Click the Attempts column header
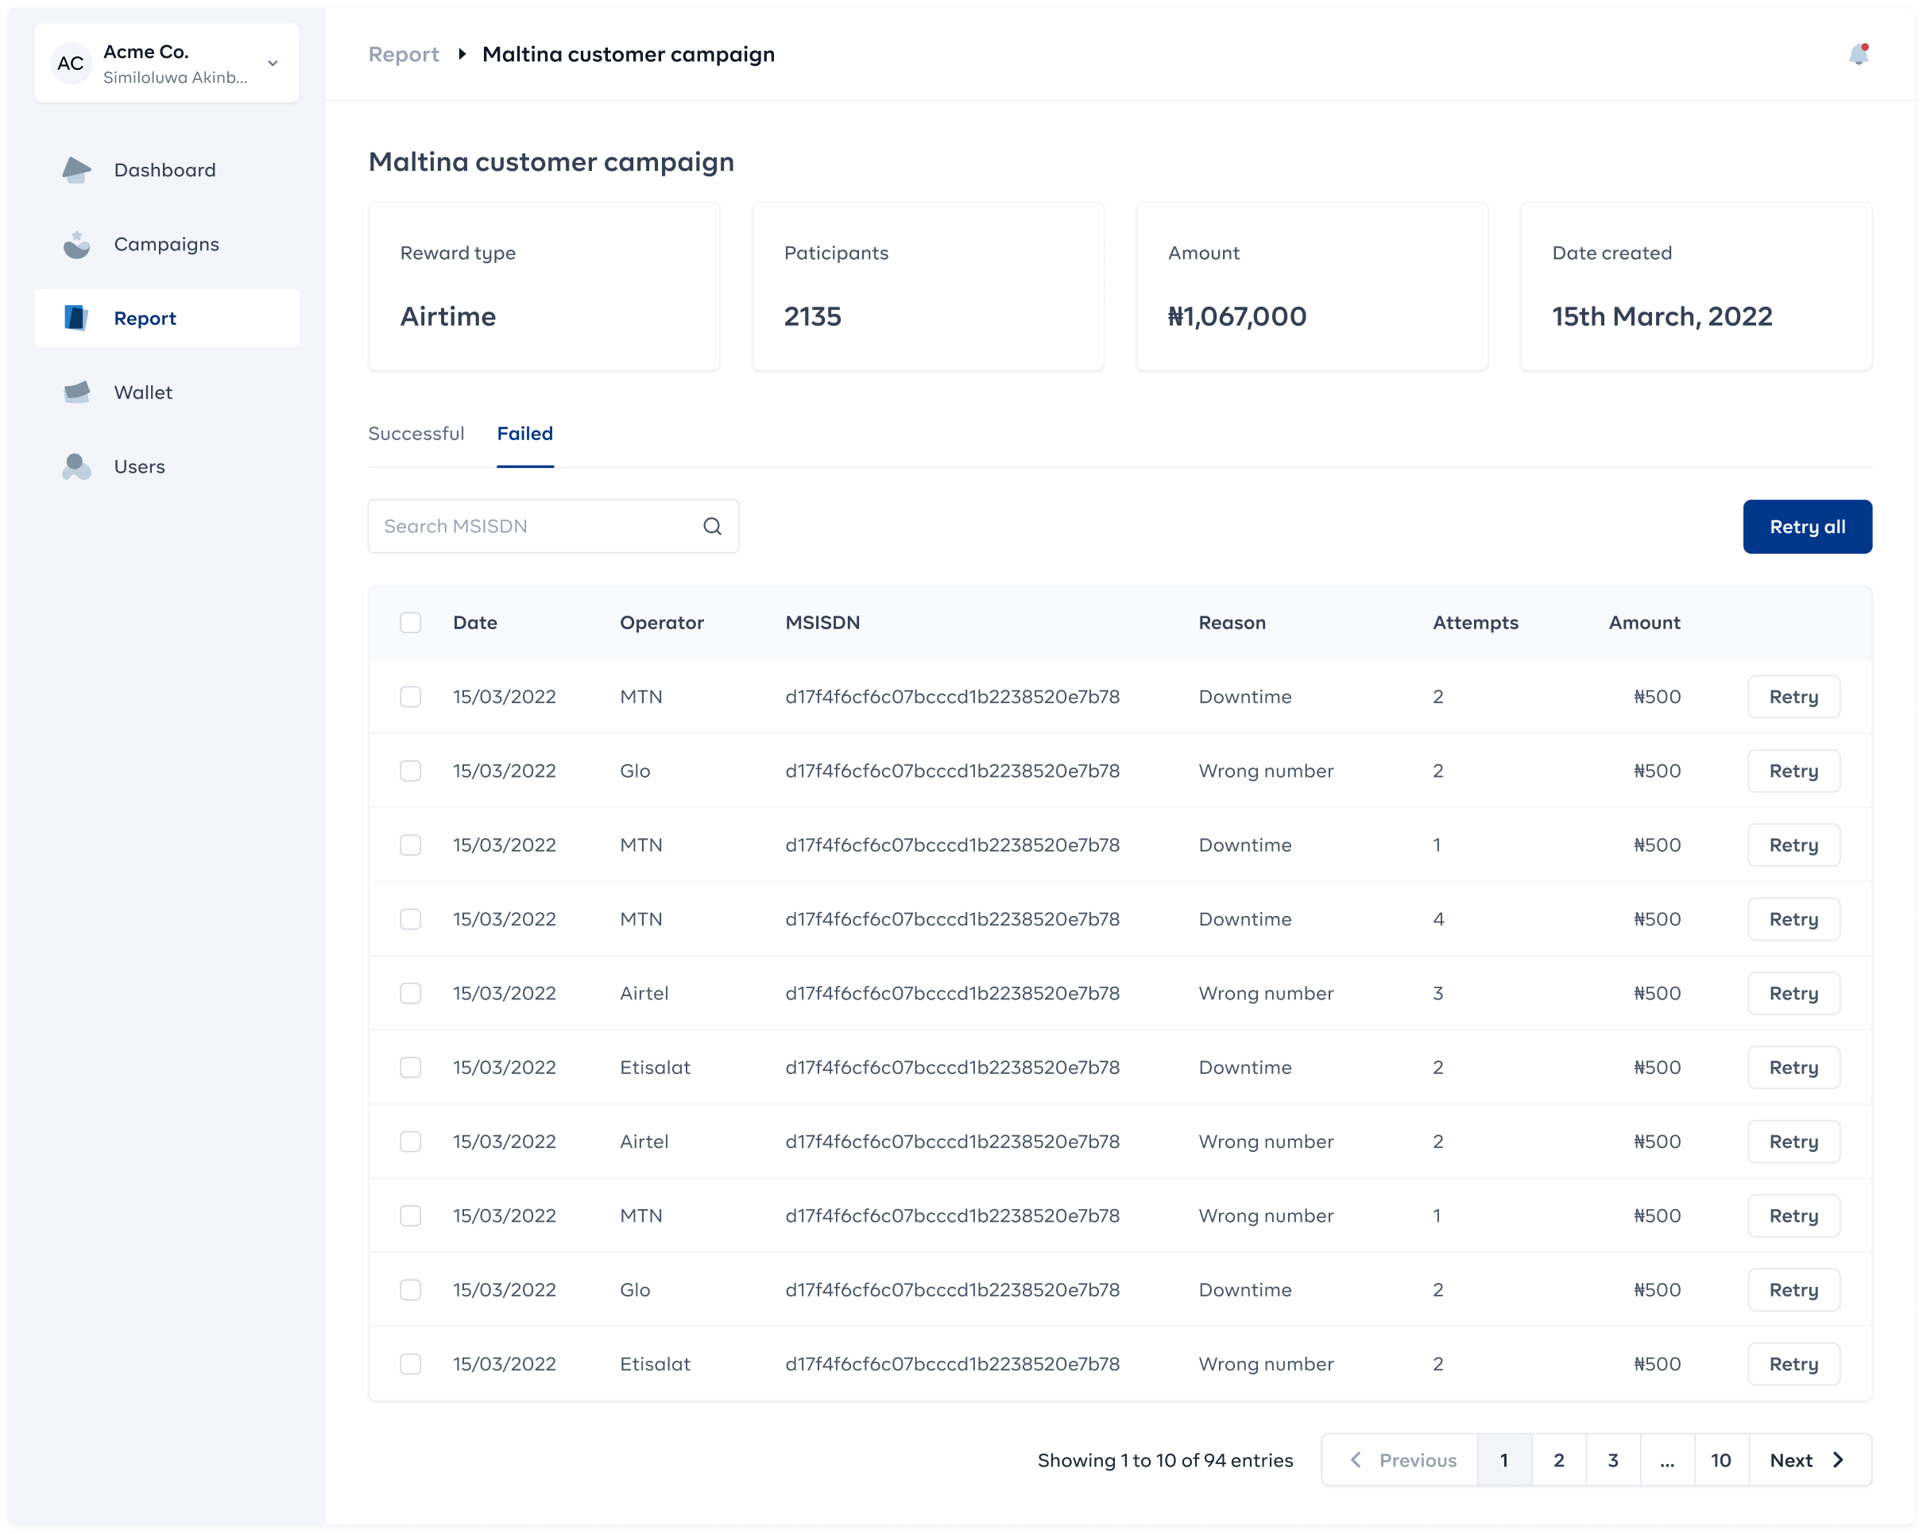 pyautogui.click(x=1476, y=623)
